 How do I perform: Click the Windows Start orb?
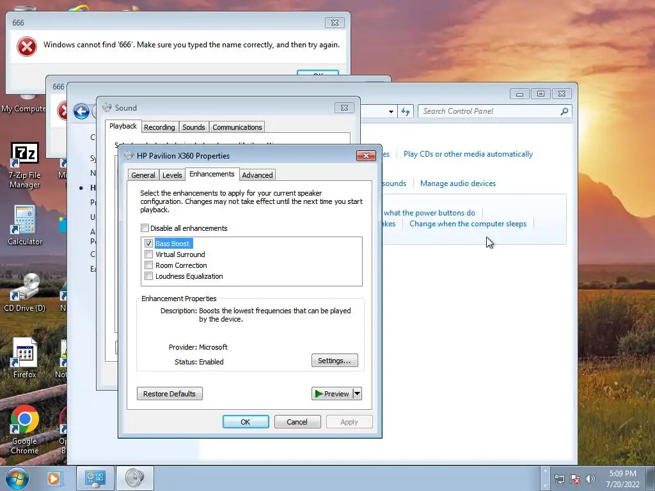pyautogui.click(x=17, y=478)
